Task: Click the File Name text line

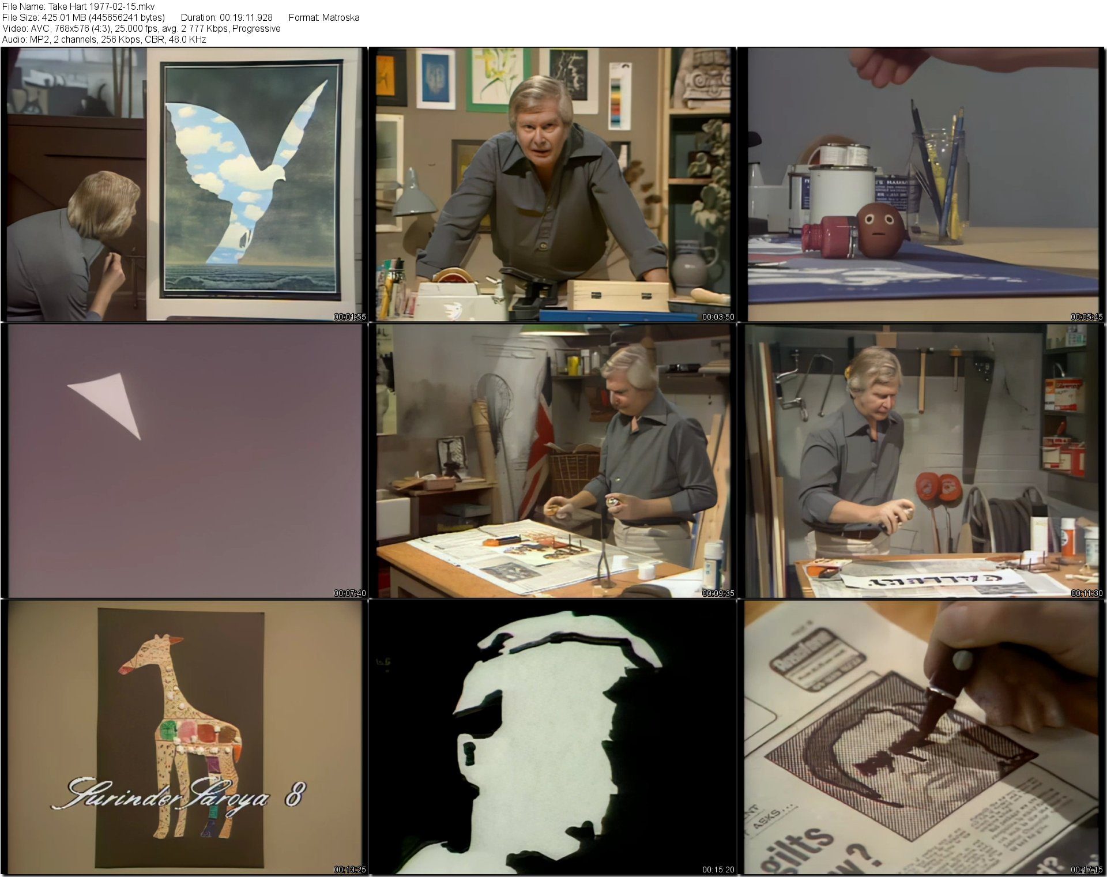Action: coord(78,6)
